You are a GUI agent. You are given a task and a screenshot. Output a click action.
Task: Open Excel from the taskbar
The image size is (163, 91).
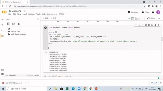point(67,89)
